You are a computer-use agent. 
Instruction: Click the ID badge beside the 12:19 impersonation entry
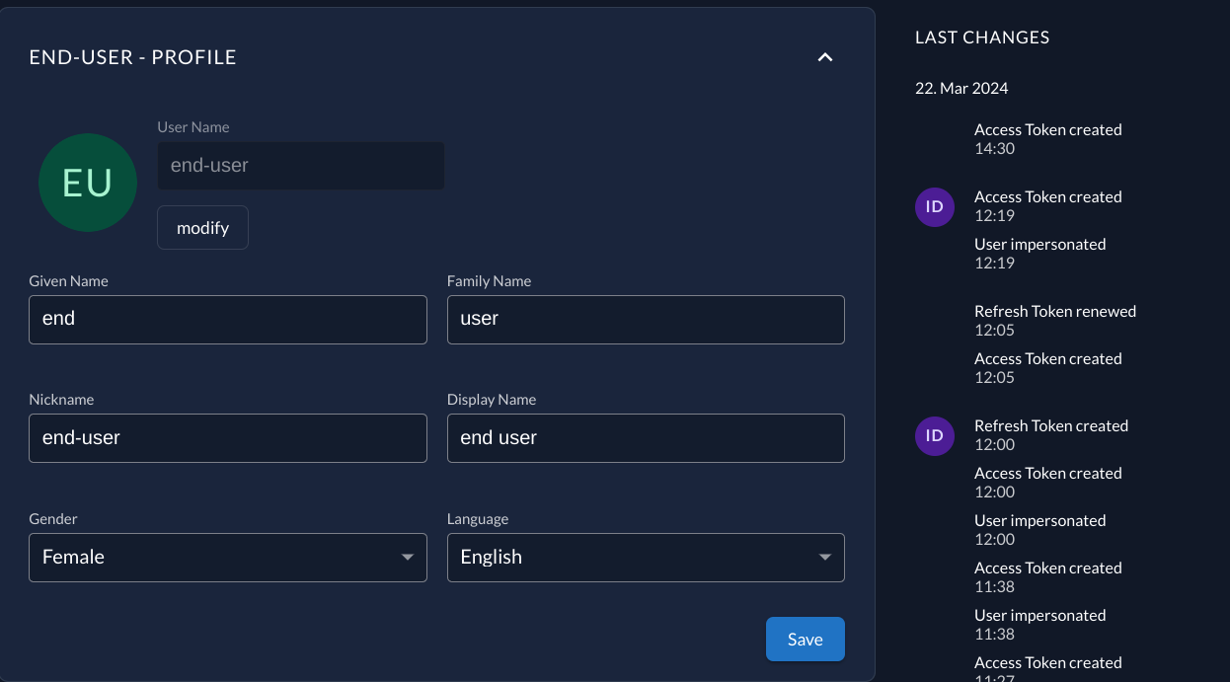coord(935,207)
